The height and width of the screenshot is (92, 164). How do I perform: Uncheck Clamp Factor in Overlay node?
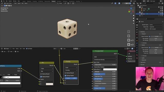pyautogui.click(x=65, y=76)
